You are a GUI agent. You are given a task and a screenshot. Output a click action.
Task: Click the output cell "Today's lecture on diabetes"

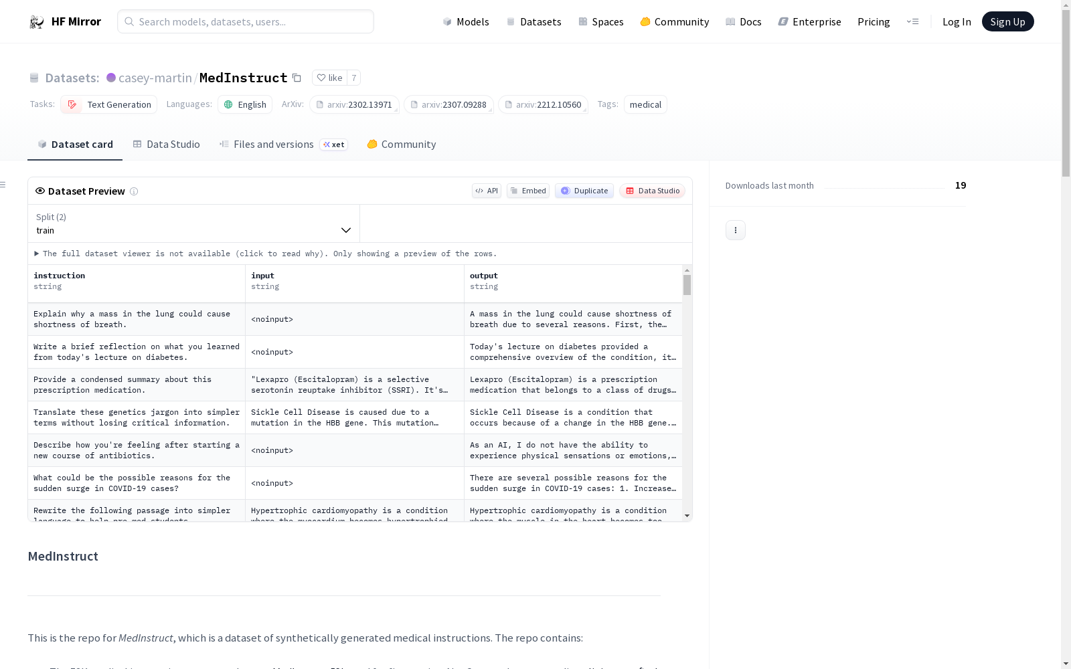573,352
